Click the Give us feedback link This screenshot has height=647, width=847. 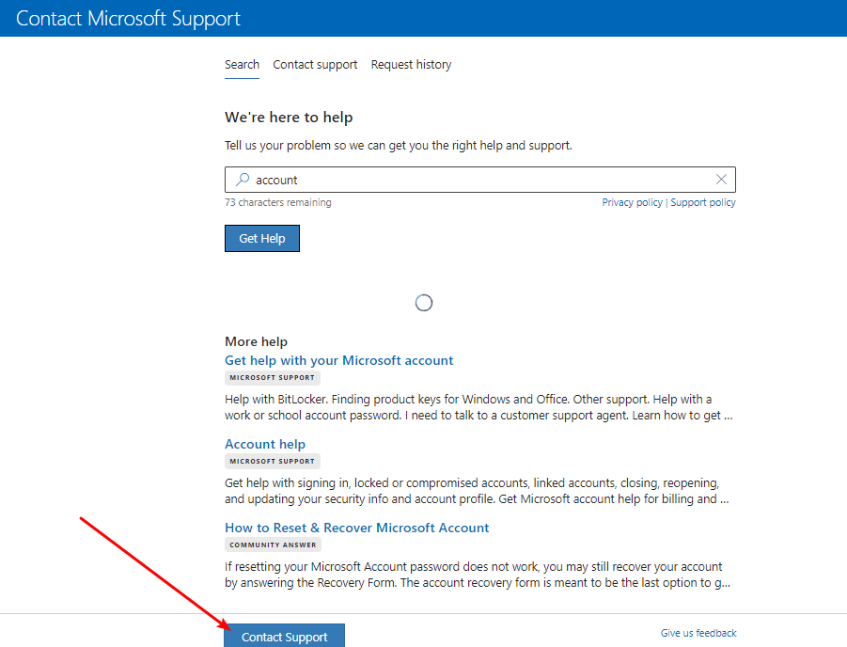[698, 633]
